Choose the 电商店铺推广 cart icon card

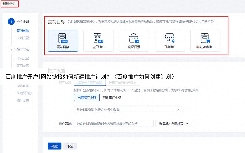click(x=205, y=41)
